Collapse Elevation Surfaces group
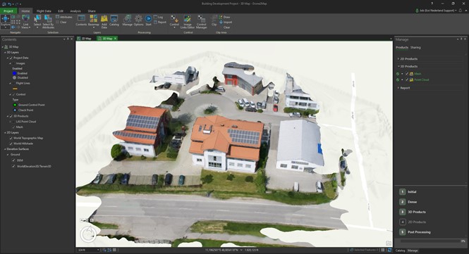Image resolution: width=469 pixels, height=254 pixels. click(x=5, y=149)
